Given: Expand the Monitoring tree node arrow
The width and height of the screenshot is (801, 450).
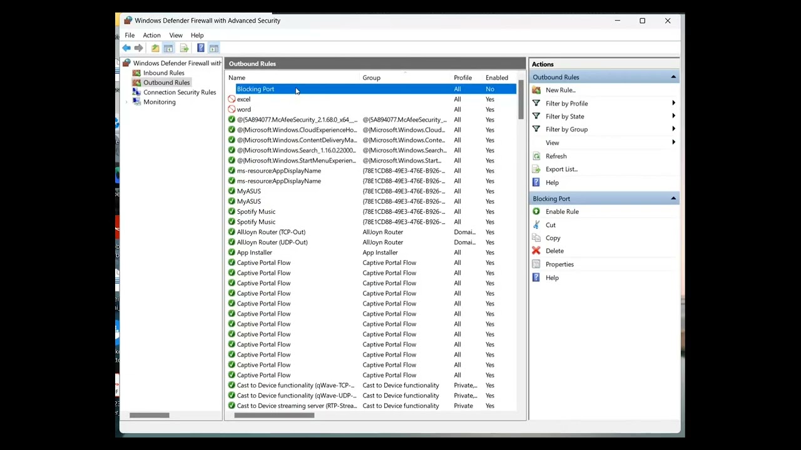Looking at the screenshot, I should point(127,102).
